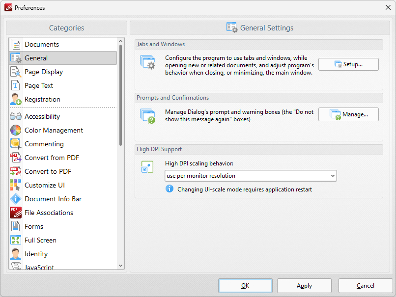Open File Associations preferences
396x297 pixels.
point(63,213)
